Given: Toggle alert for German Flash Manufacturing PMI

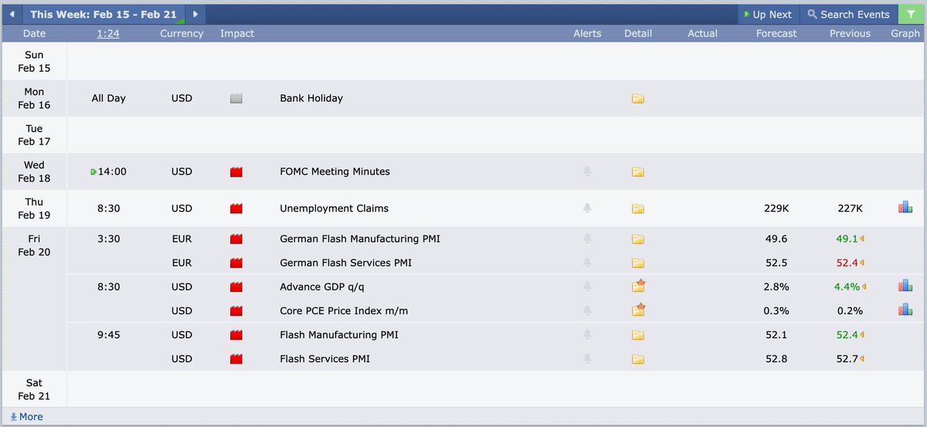Looking at the screenshot, I should (587, 239).
